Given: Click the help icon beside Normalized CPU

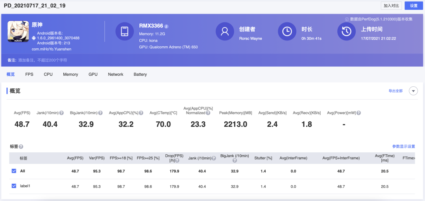Looking at the screenshot, I should pyautogui.click(x=208, y=113).
